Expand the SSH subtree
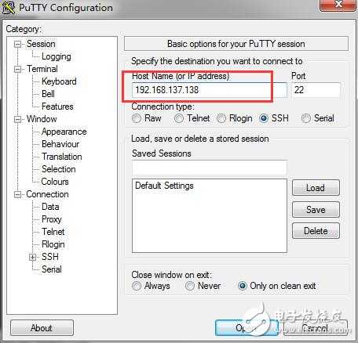This screenshot has width=358, height=343. 32,257
